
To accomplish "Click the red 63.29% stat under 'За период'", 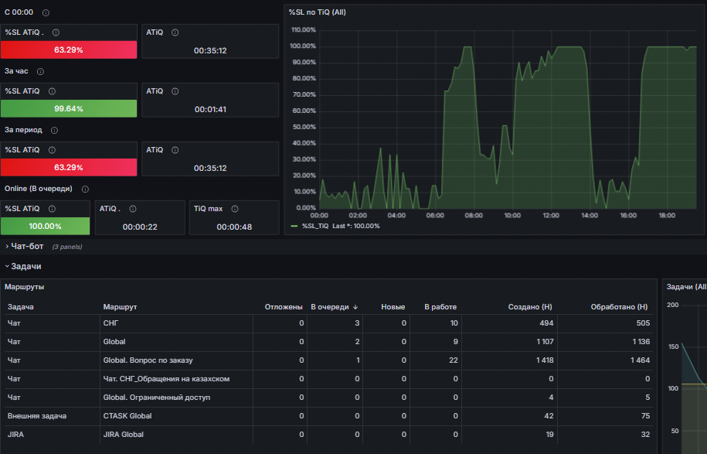I will point(69,167).
